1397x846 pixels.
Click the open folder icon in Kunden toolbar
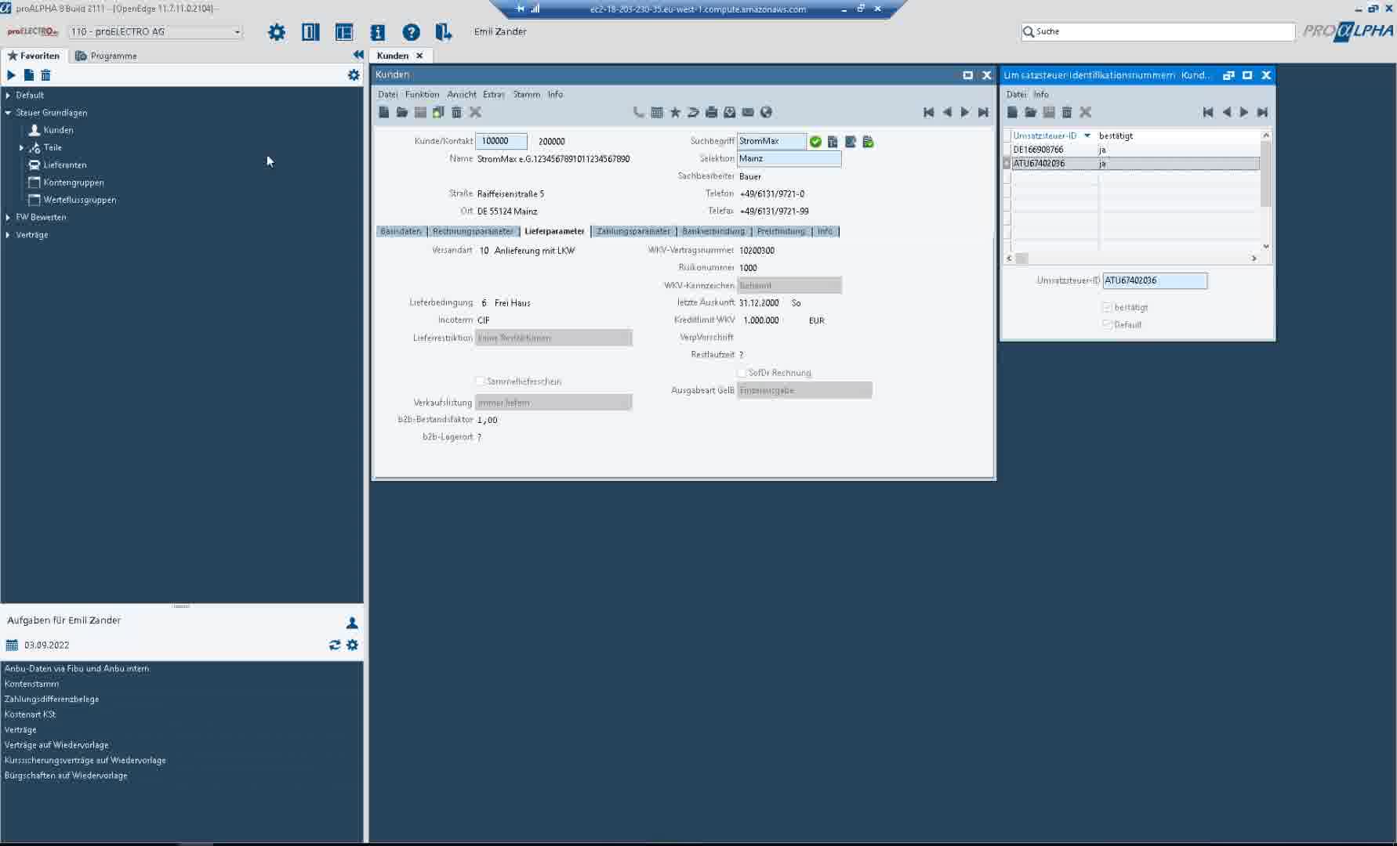(402, 112)
